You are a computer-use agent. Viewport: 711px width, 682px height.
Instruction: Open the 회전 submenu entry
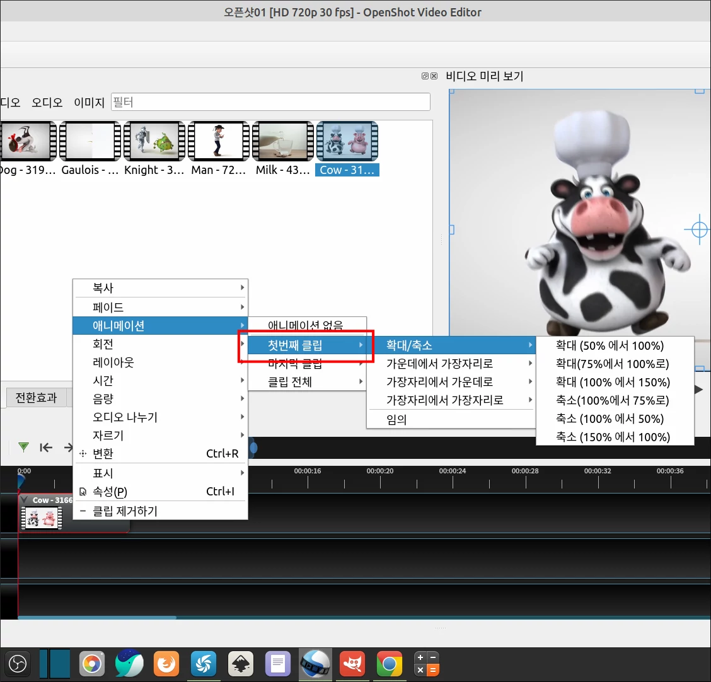pyautogui.click(x=160, y=344)
